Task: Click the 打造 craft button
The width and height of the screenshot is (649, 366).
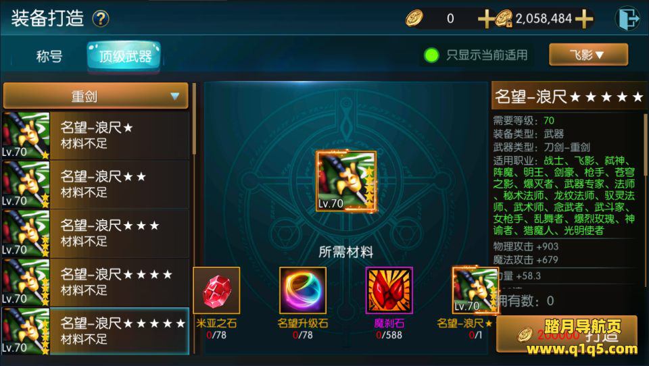Action: pos(567,334)
